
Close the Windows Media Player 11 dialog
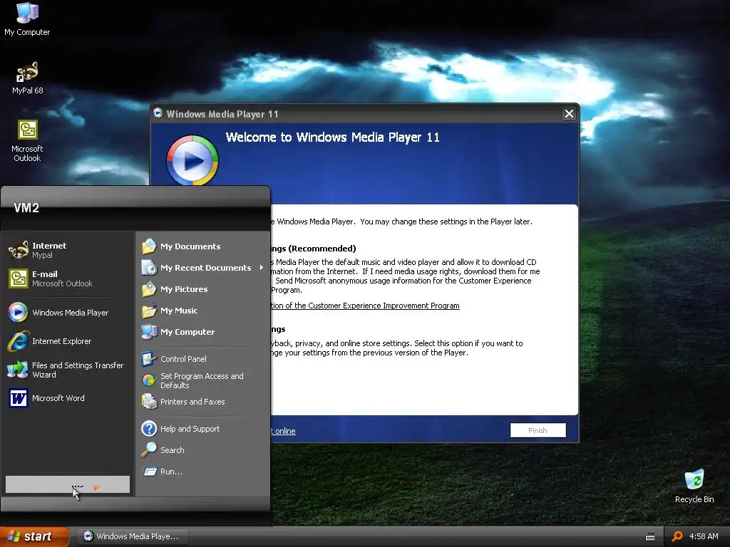[569, 114]
